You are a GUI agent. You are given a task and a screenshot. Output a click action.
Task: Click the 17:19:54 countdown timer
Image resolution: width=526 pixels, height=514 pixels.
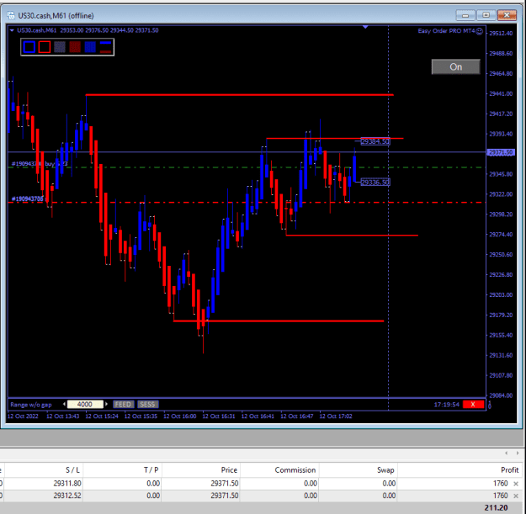pos(447,405)
